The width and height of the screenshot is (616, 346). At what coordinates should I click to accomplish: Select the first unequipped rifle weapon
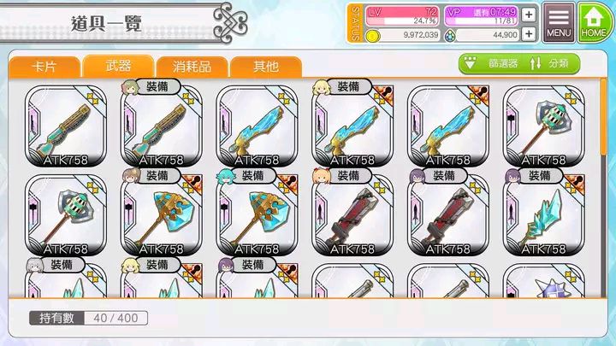coord(66,126)
